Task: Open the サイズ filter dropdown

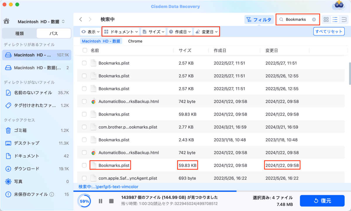Action: point(153,32)
